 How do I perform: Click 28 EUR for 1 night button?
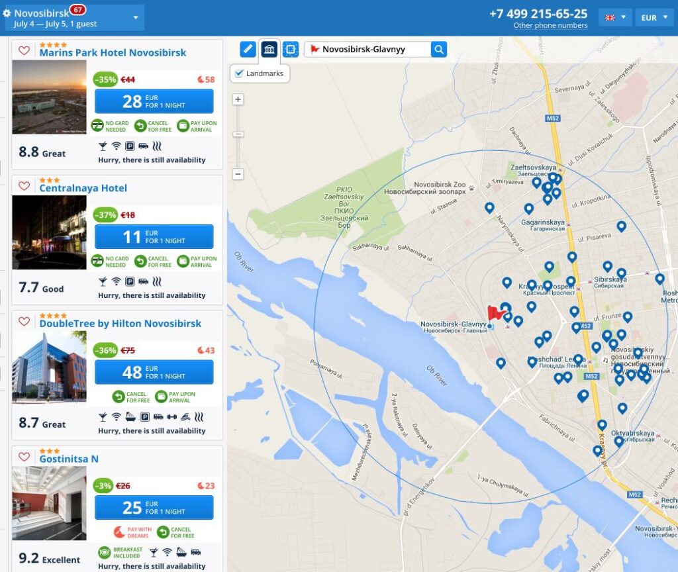click(154, 101)
